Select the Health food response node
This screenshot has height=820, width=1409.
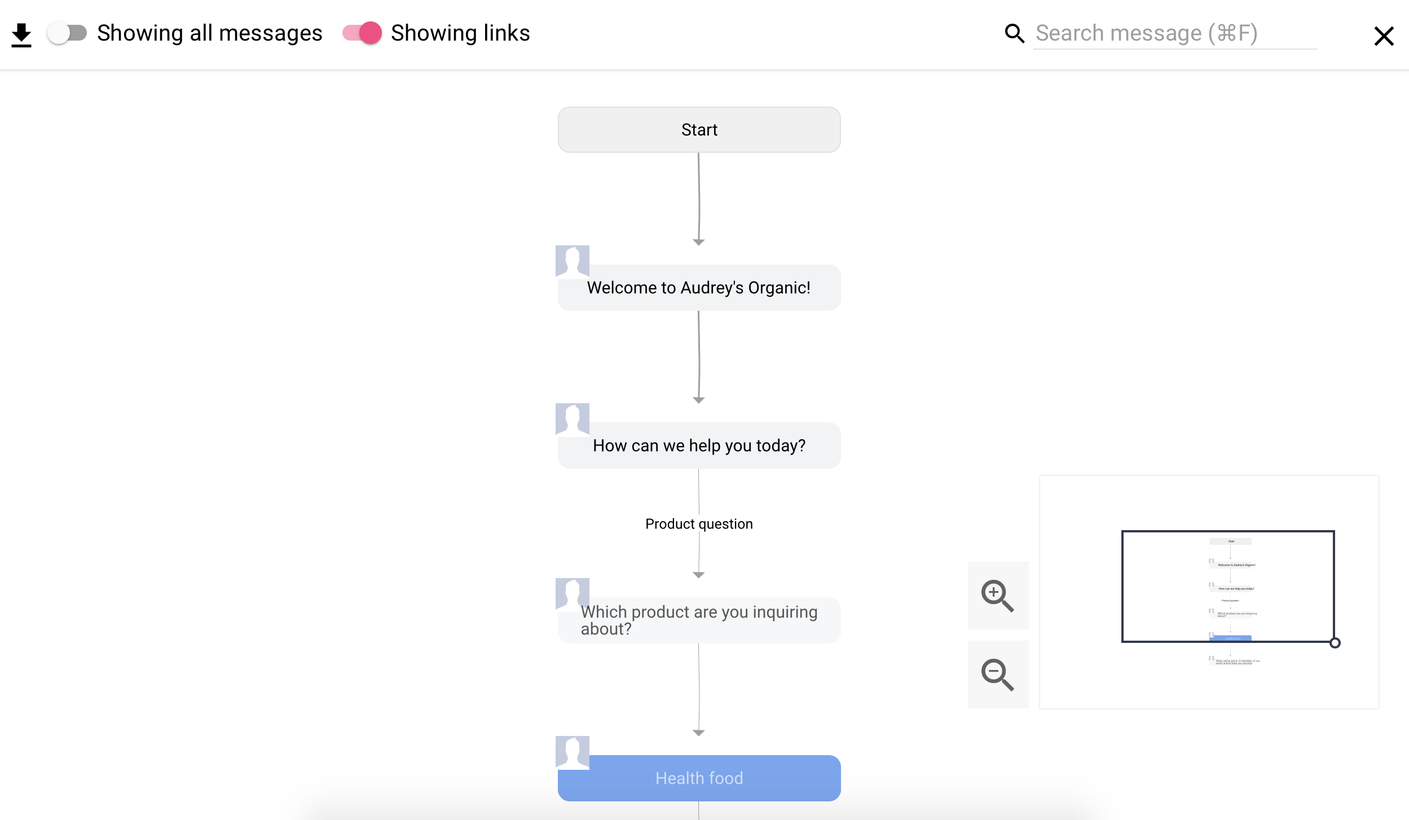pyautogui.click(x=698, y=778)
